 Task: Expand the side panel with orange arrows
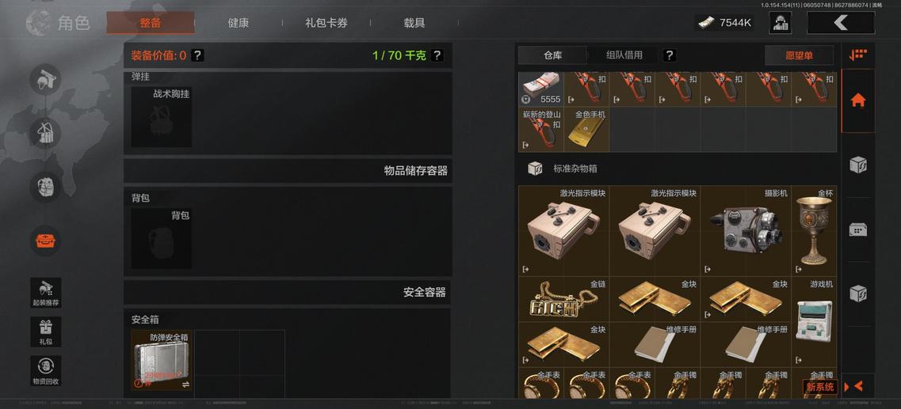[853, 387]
